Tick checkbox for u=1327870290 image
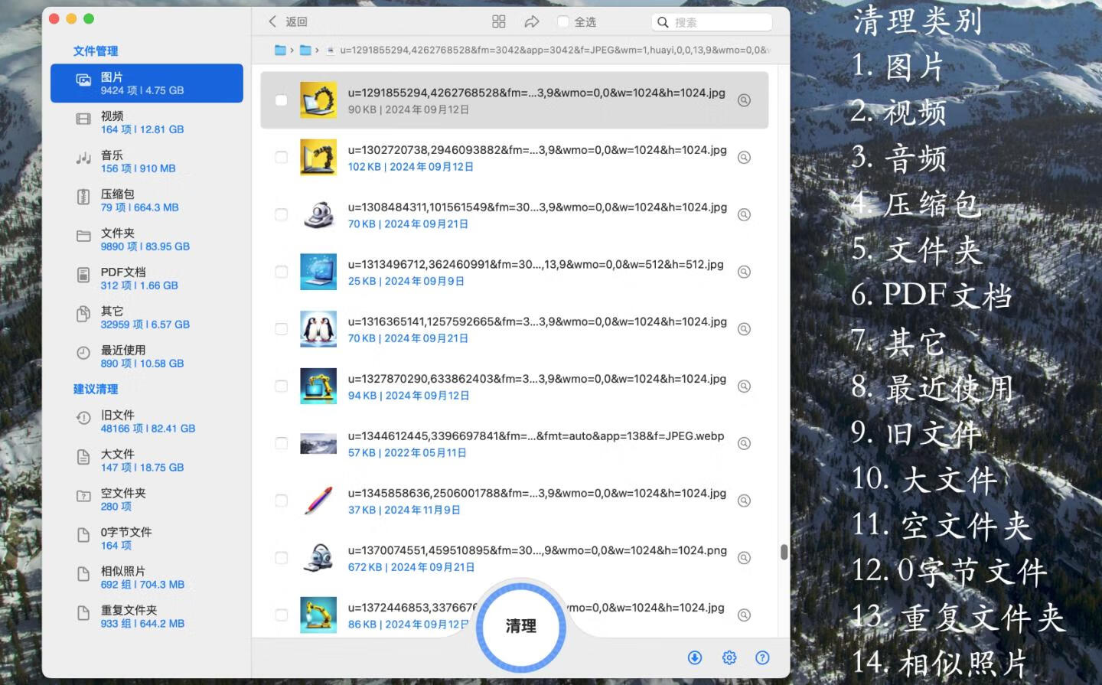Image resolution: width=1102 pixels, height=685 pixels. (281, 387)
